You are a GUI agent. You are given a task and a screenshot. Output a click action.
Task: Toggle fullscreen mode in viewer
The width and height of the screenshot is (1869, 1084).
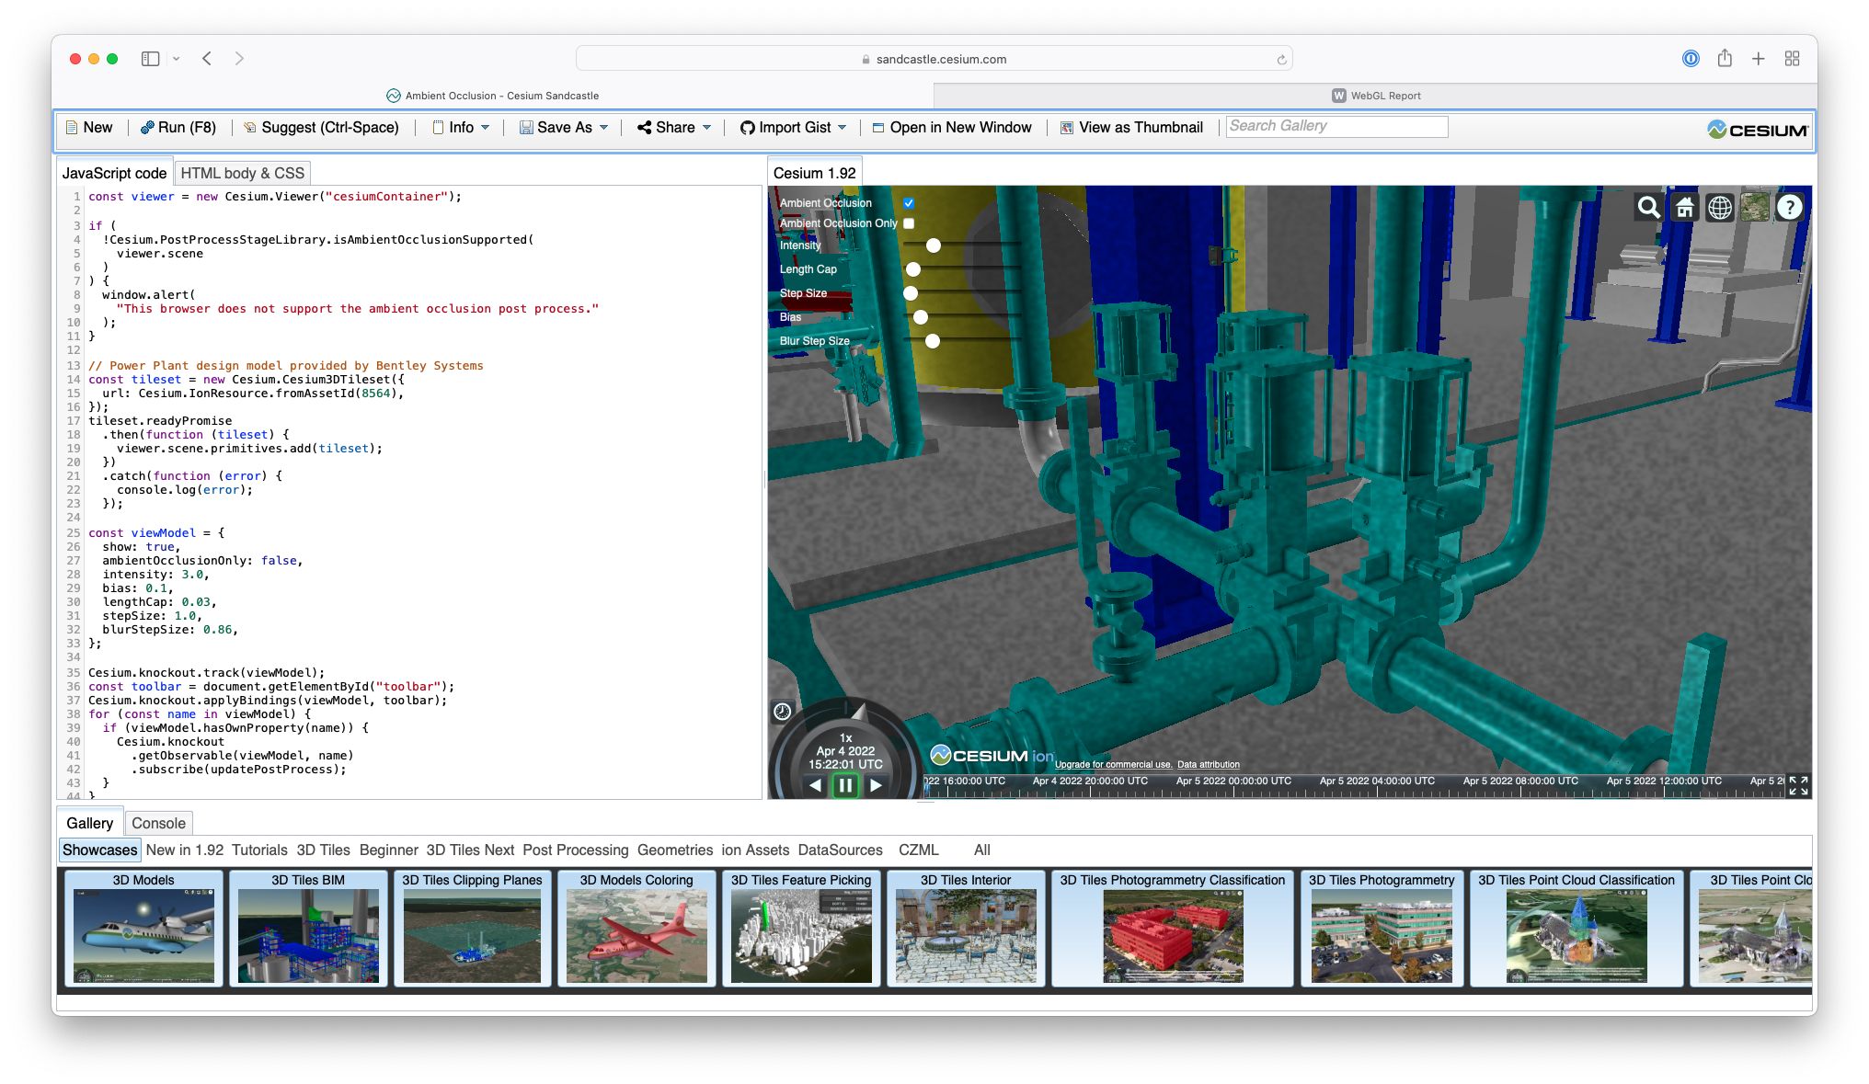click(x=1798, y=785)
